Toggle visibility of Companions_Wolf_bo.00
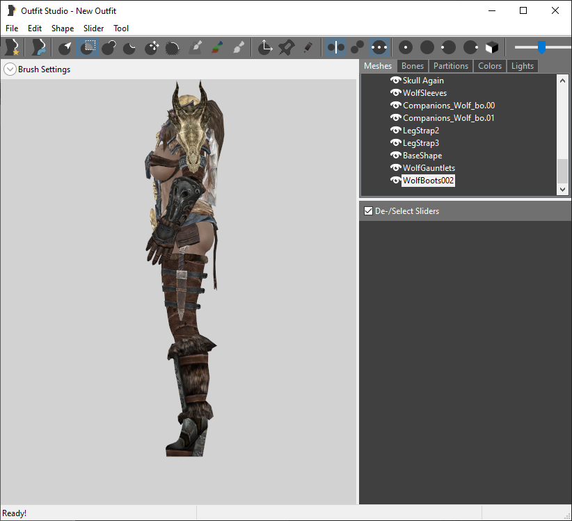 point(396,105)
